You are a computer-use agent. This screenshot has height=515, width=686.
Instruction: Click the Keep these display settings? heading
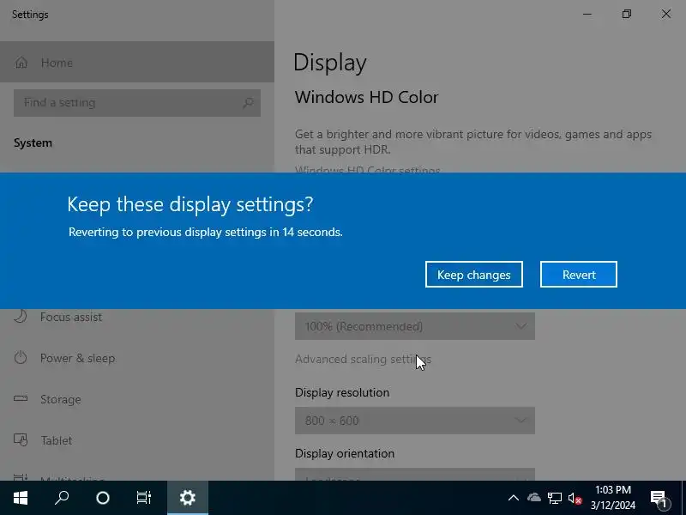[190, 204]
